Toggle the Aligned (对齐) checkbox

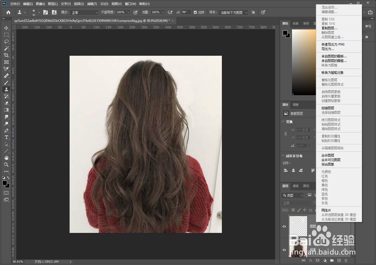(195, 12)
